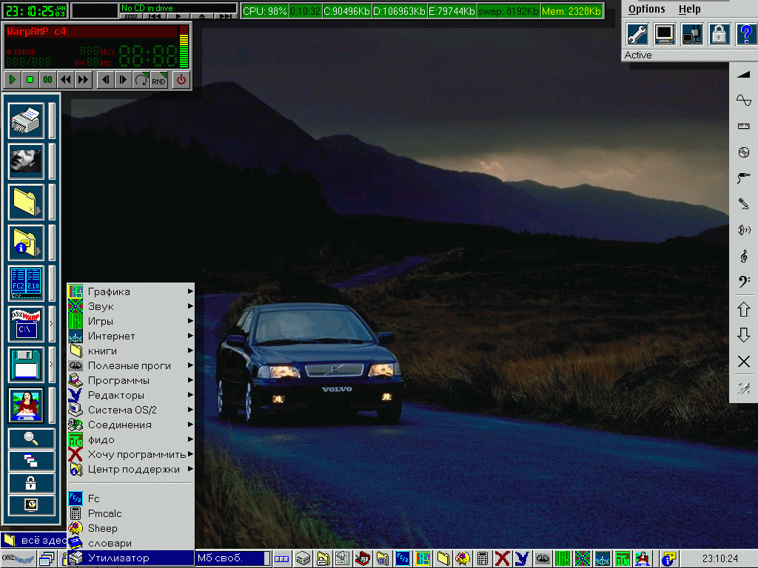Click WarpAMP rewind button
Viewport: 758px width, 568px height.
coord(65,80)
